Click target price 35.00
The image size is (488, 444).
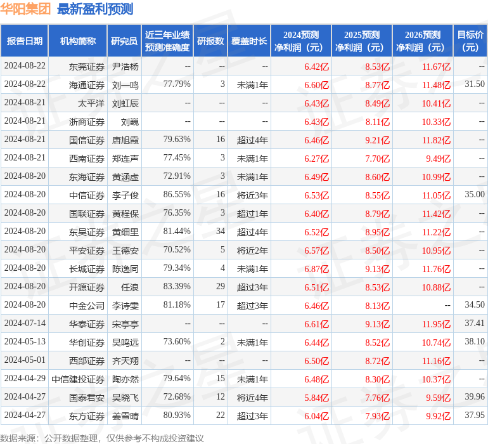click(475, 195)
